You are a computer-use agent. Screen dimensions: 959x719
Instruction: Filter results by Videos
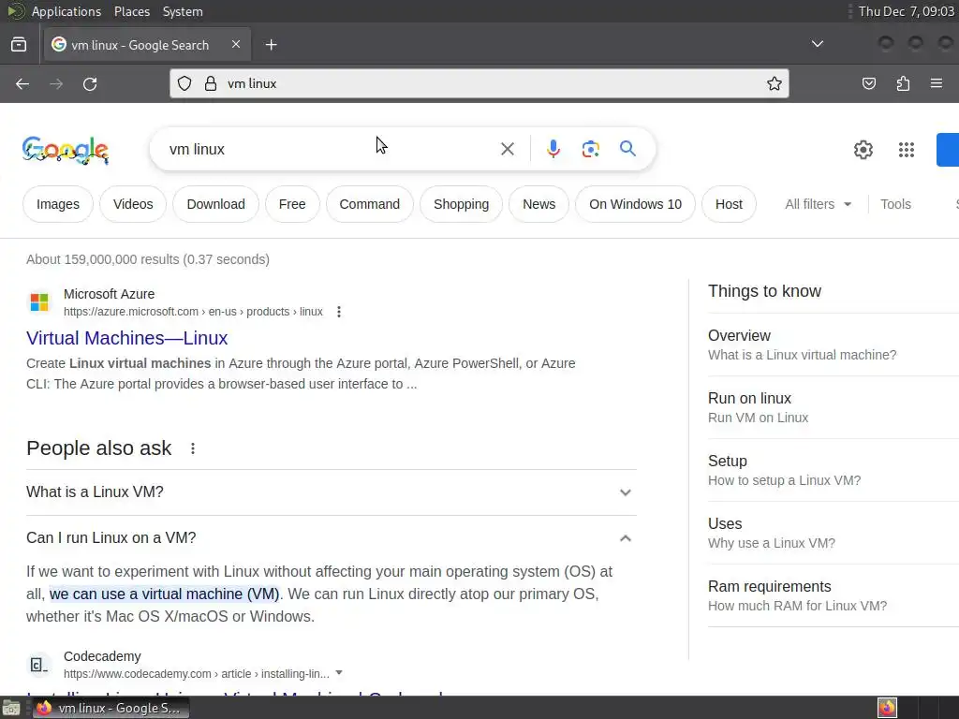click(x=133, y=204)
